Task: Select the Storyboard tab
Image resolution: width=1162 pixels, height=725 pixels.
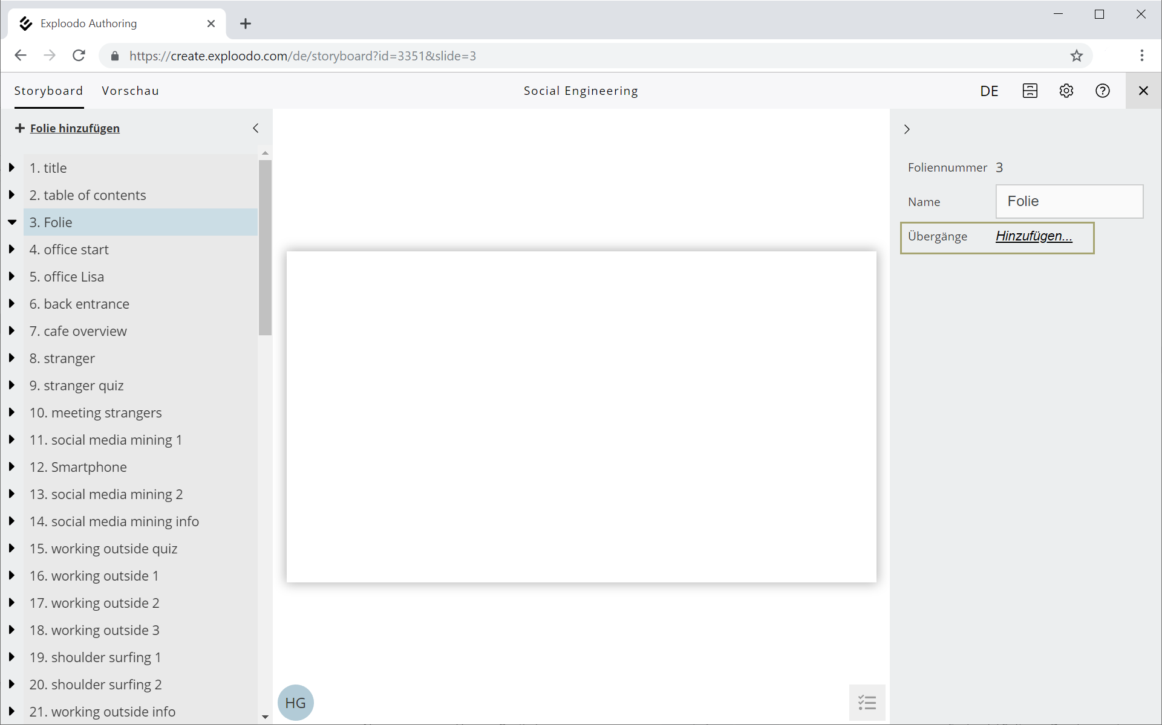Action: tap(48, 91)
